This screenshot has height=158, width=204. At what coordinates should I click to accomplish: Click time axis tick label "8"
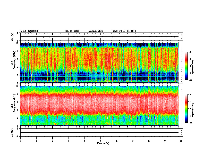tap(149, 141)
